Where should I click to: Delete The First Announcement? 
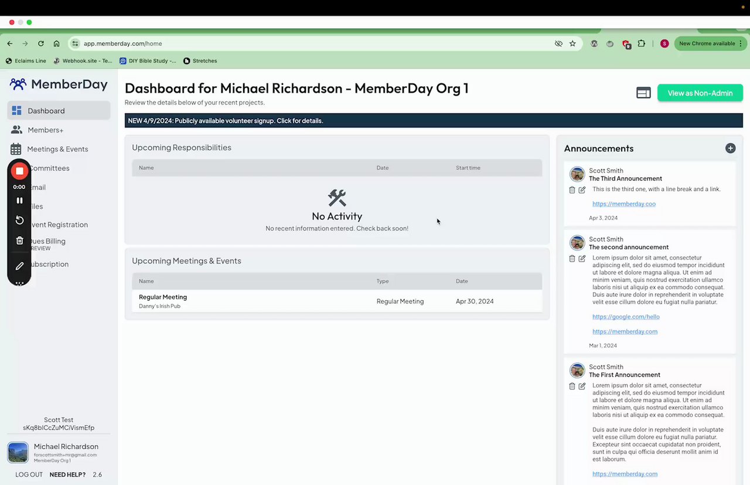point(572,386)
